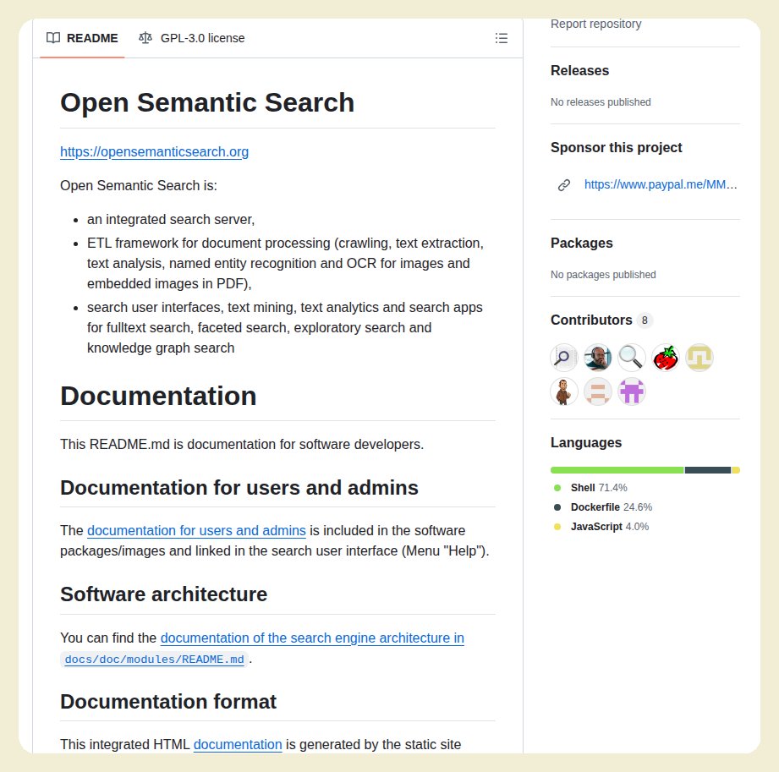Click the Documentation format heading

[168, 702]
